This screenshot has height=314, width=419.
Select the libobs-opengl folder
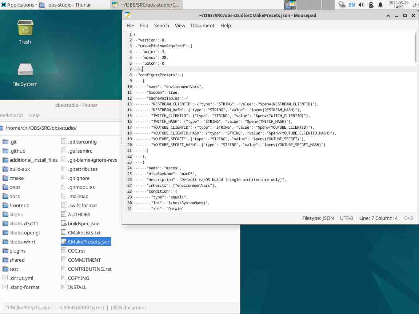click(x=21, y=233)
